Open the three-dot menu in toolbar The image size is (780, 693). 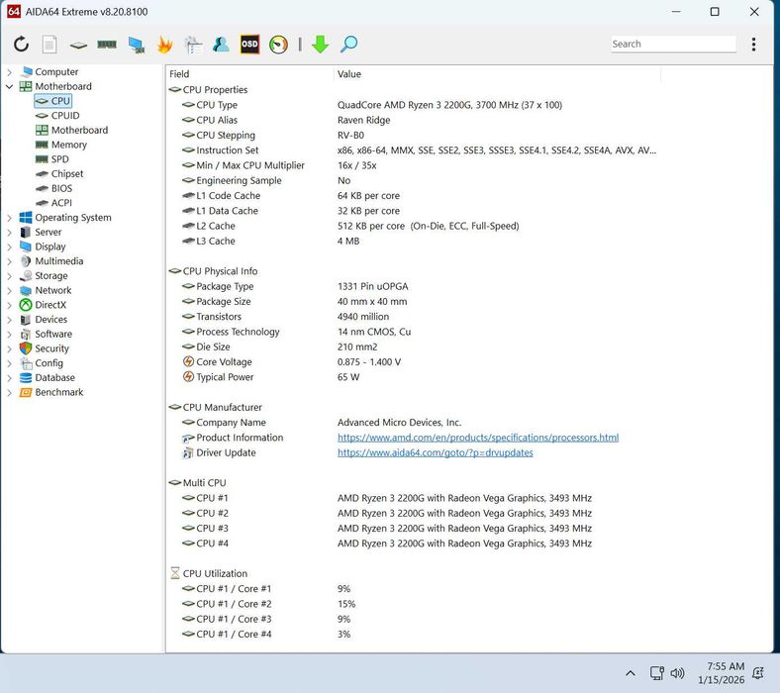[x=753, y=45]
